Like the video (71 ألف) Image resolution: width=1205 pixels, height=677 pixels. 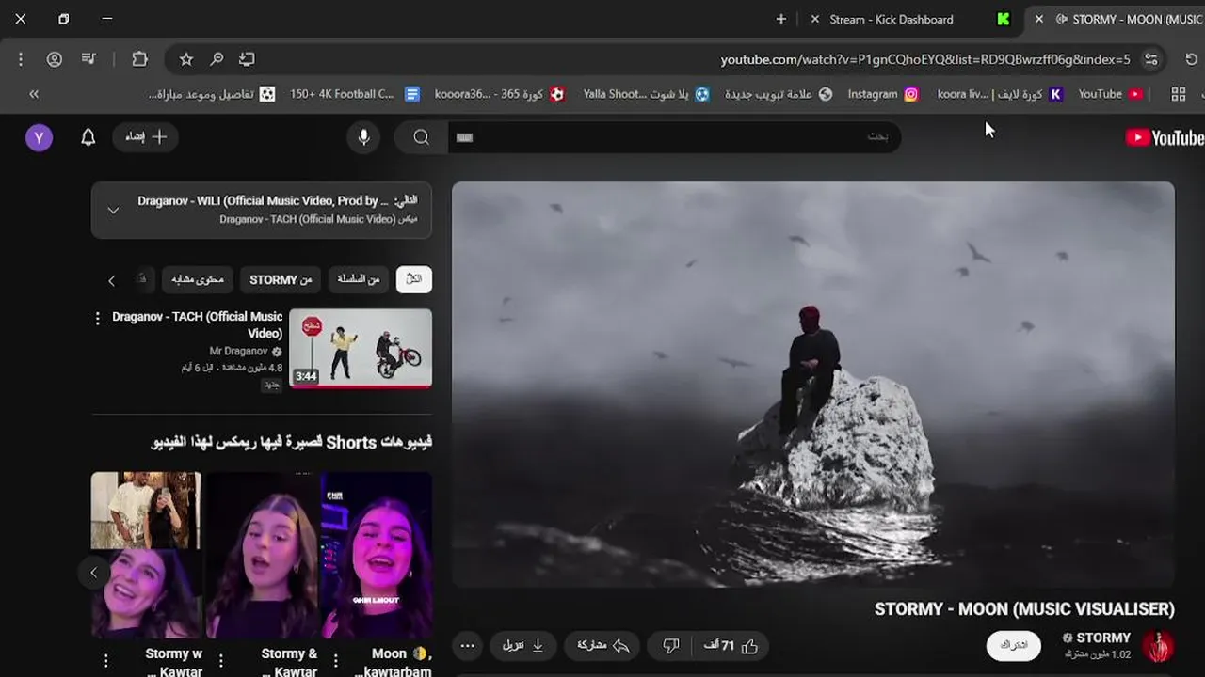pyautogui.click(x=731, y=646)
